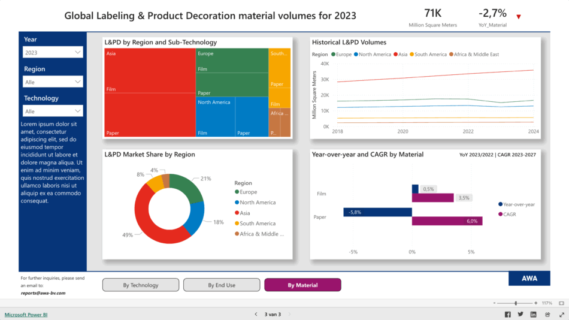The width and height of the screenshot is (569, 320).
Task: Enter full screen mode
Action: click(x=560, y=314)
